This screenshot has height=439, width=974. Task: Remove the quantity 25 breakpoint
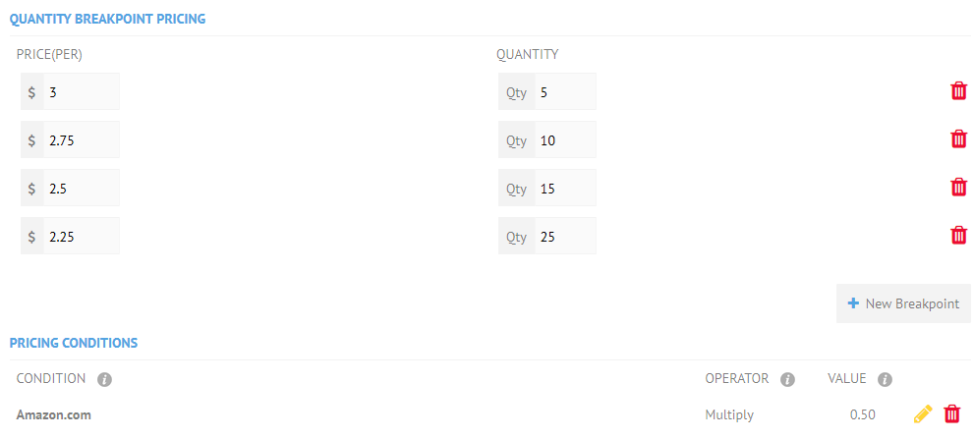click(x=958, y=236)
